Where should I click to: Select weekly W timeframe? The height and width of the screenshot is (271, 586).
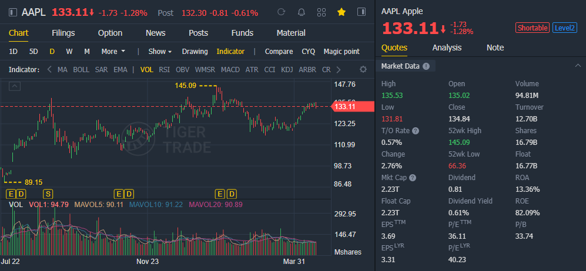69,52
